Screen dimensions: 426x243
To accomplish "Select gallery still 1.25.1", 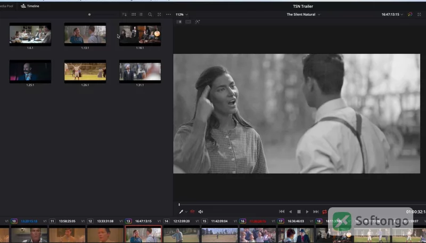I will click(x=30, y=71).
